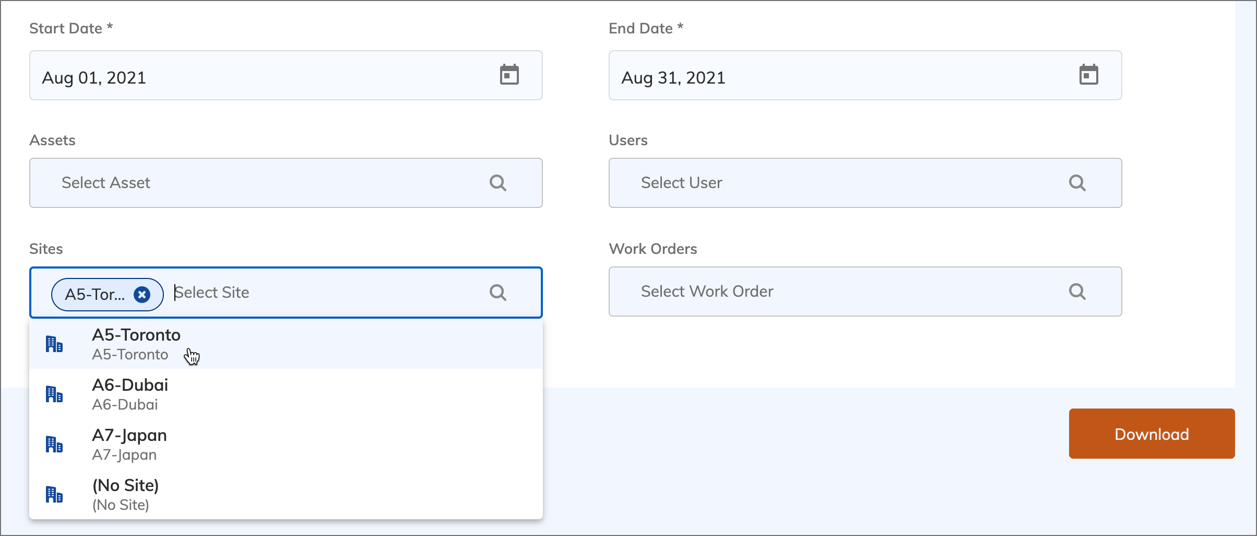Click the building icon beside A5-Toronto
This screenshot has width=1257, height=536.
(x=54, y=344)
